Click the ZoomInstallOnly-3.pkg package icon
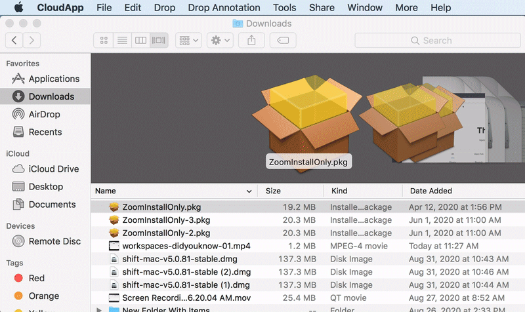This screenshot has width=525, height=312. [x=114, y=220]
